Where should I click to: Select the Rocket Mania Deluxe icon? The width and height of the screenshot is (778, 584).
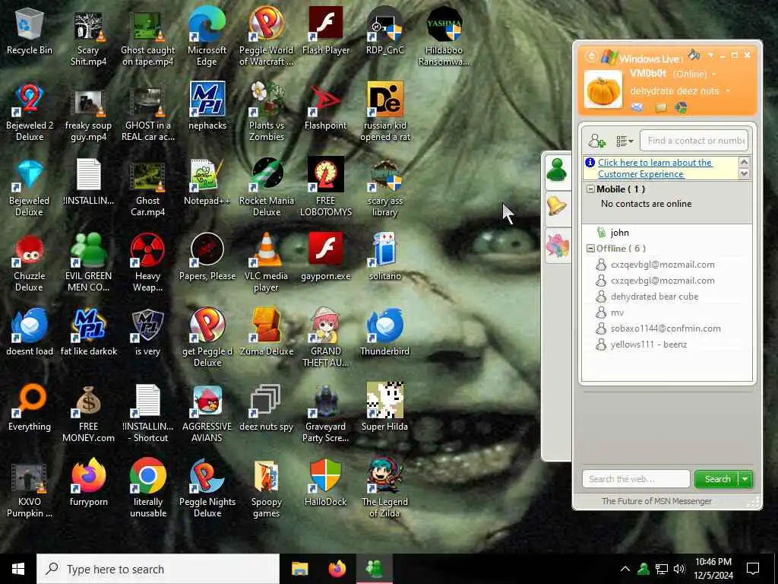[x=267, y=187]
